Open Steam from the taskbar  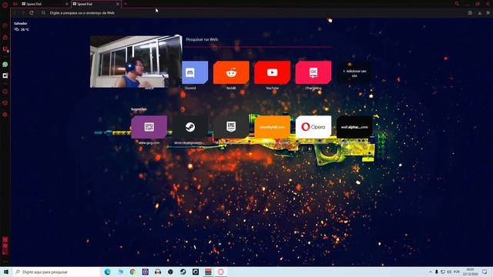click(183, 272)
